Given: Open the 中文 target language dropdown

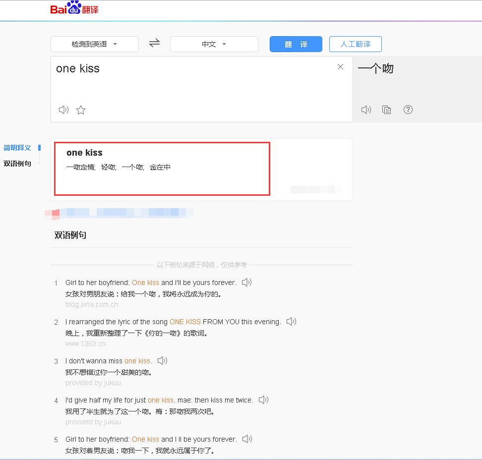Looking at the screenshot, I should pyautogui.click(x=214, y=44).
